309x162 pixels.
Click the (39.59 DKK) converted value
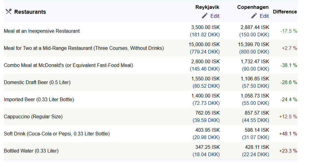(206, 120)
